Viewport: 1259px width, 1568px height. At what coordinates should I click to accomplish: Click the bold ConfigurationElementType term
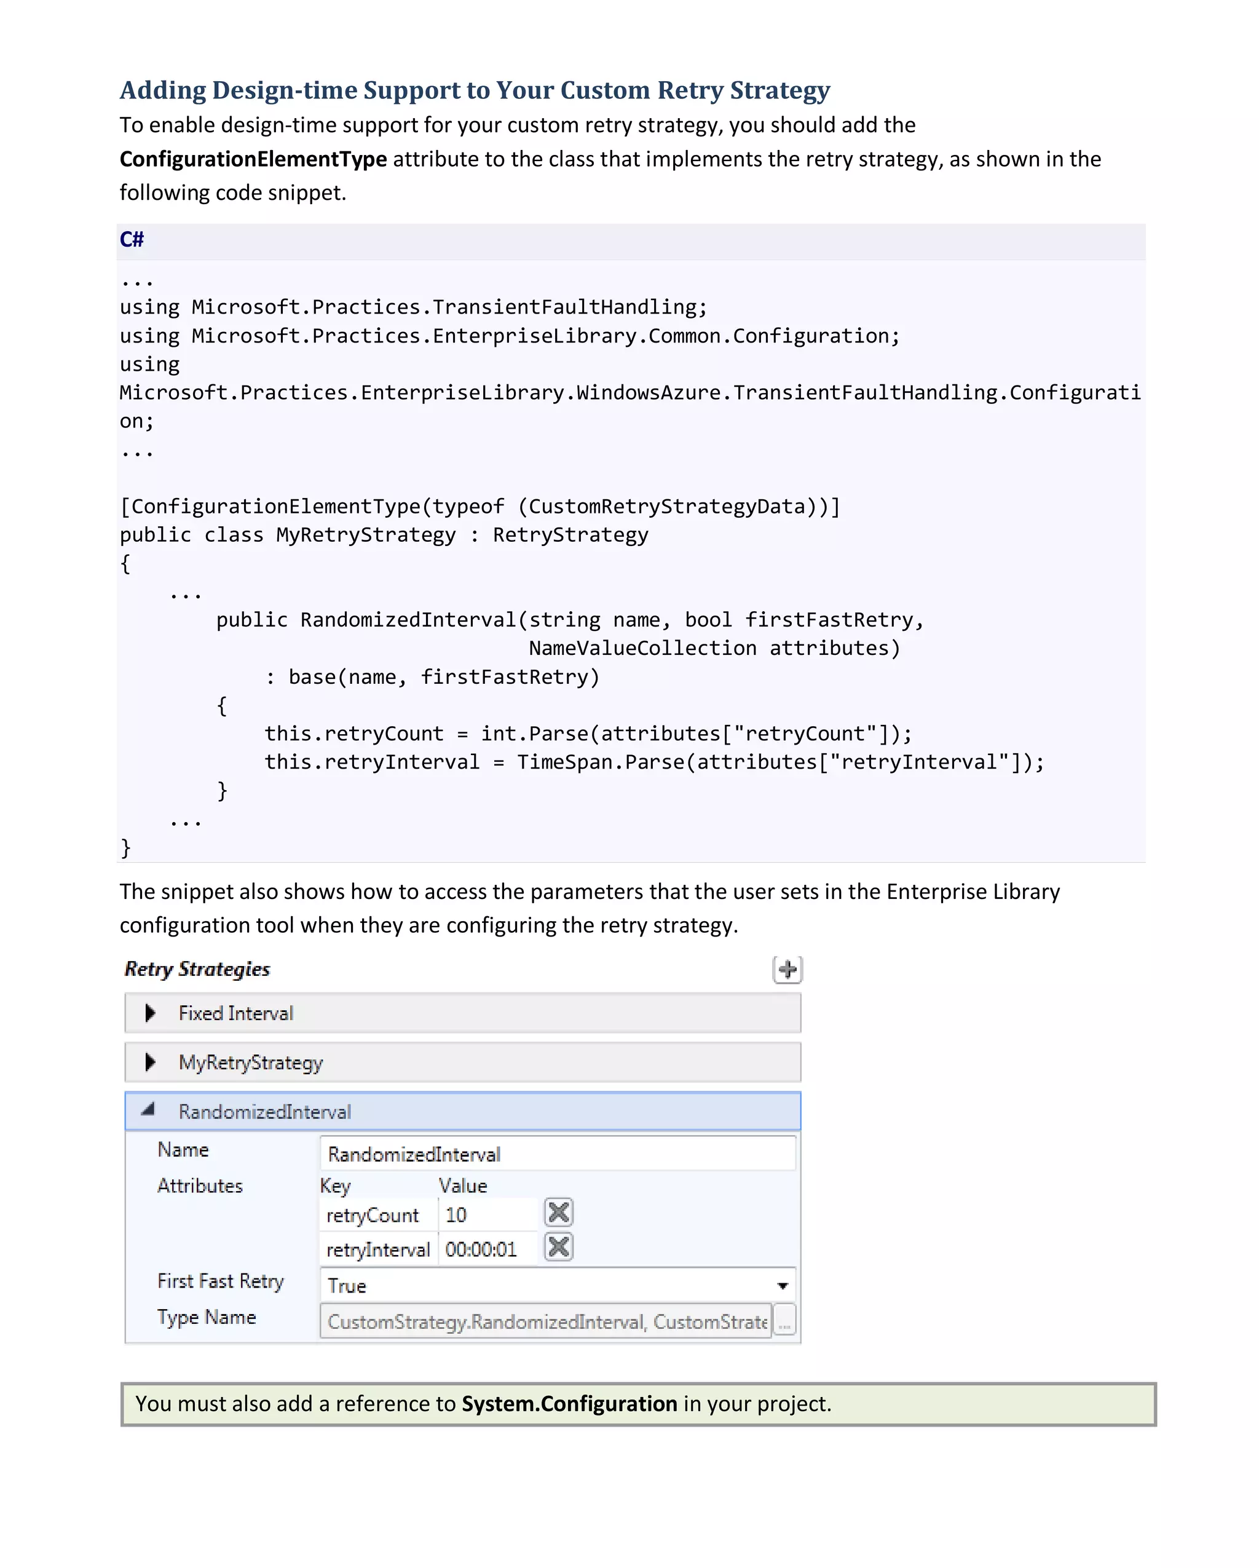[253, 159]
